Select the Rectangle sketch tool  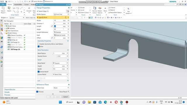(x=18, y=8)
